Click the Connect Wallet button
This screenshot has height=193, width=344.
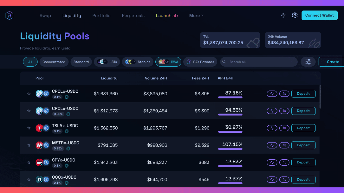319,15
